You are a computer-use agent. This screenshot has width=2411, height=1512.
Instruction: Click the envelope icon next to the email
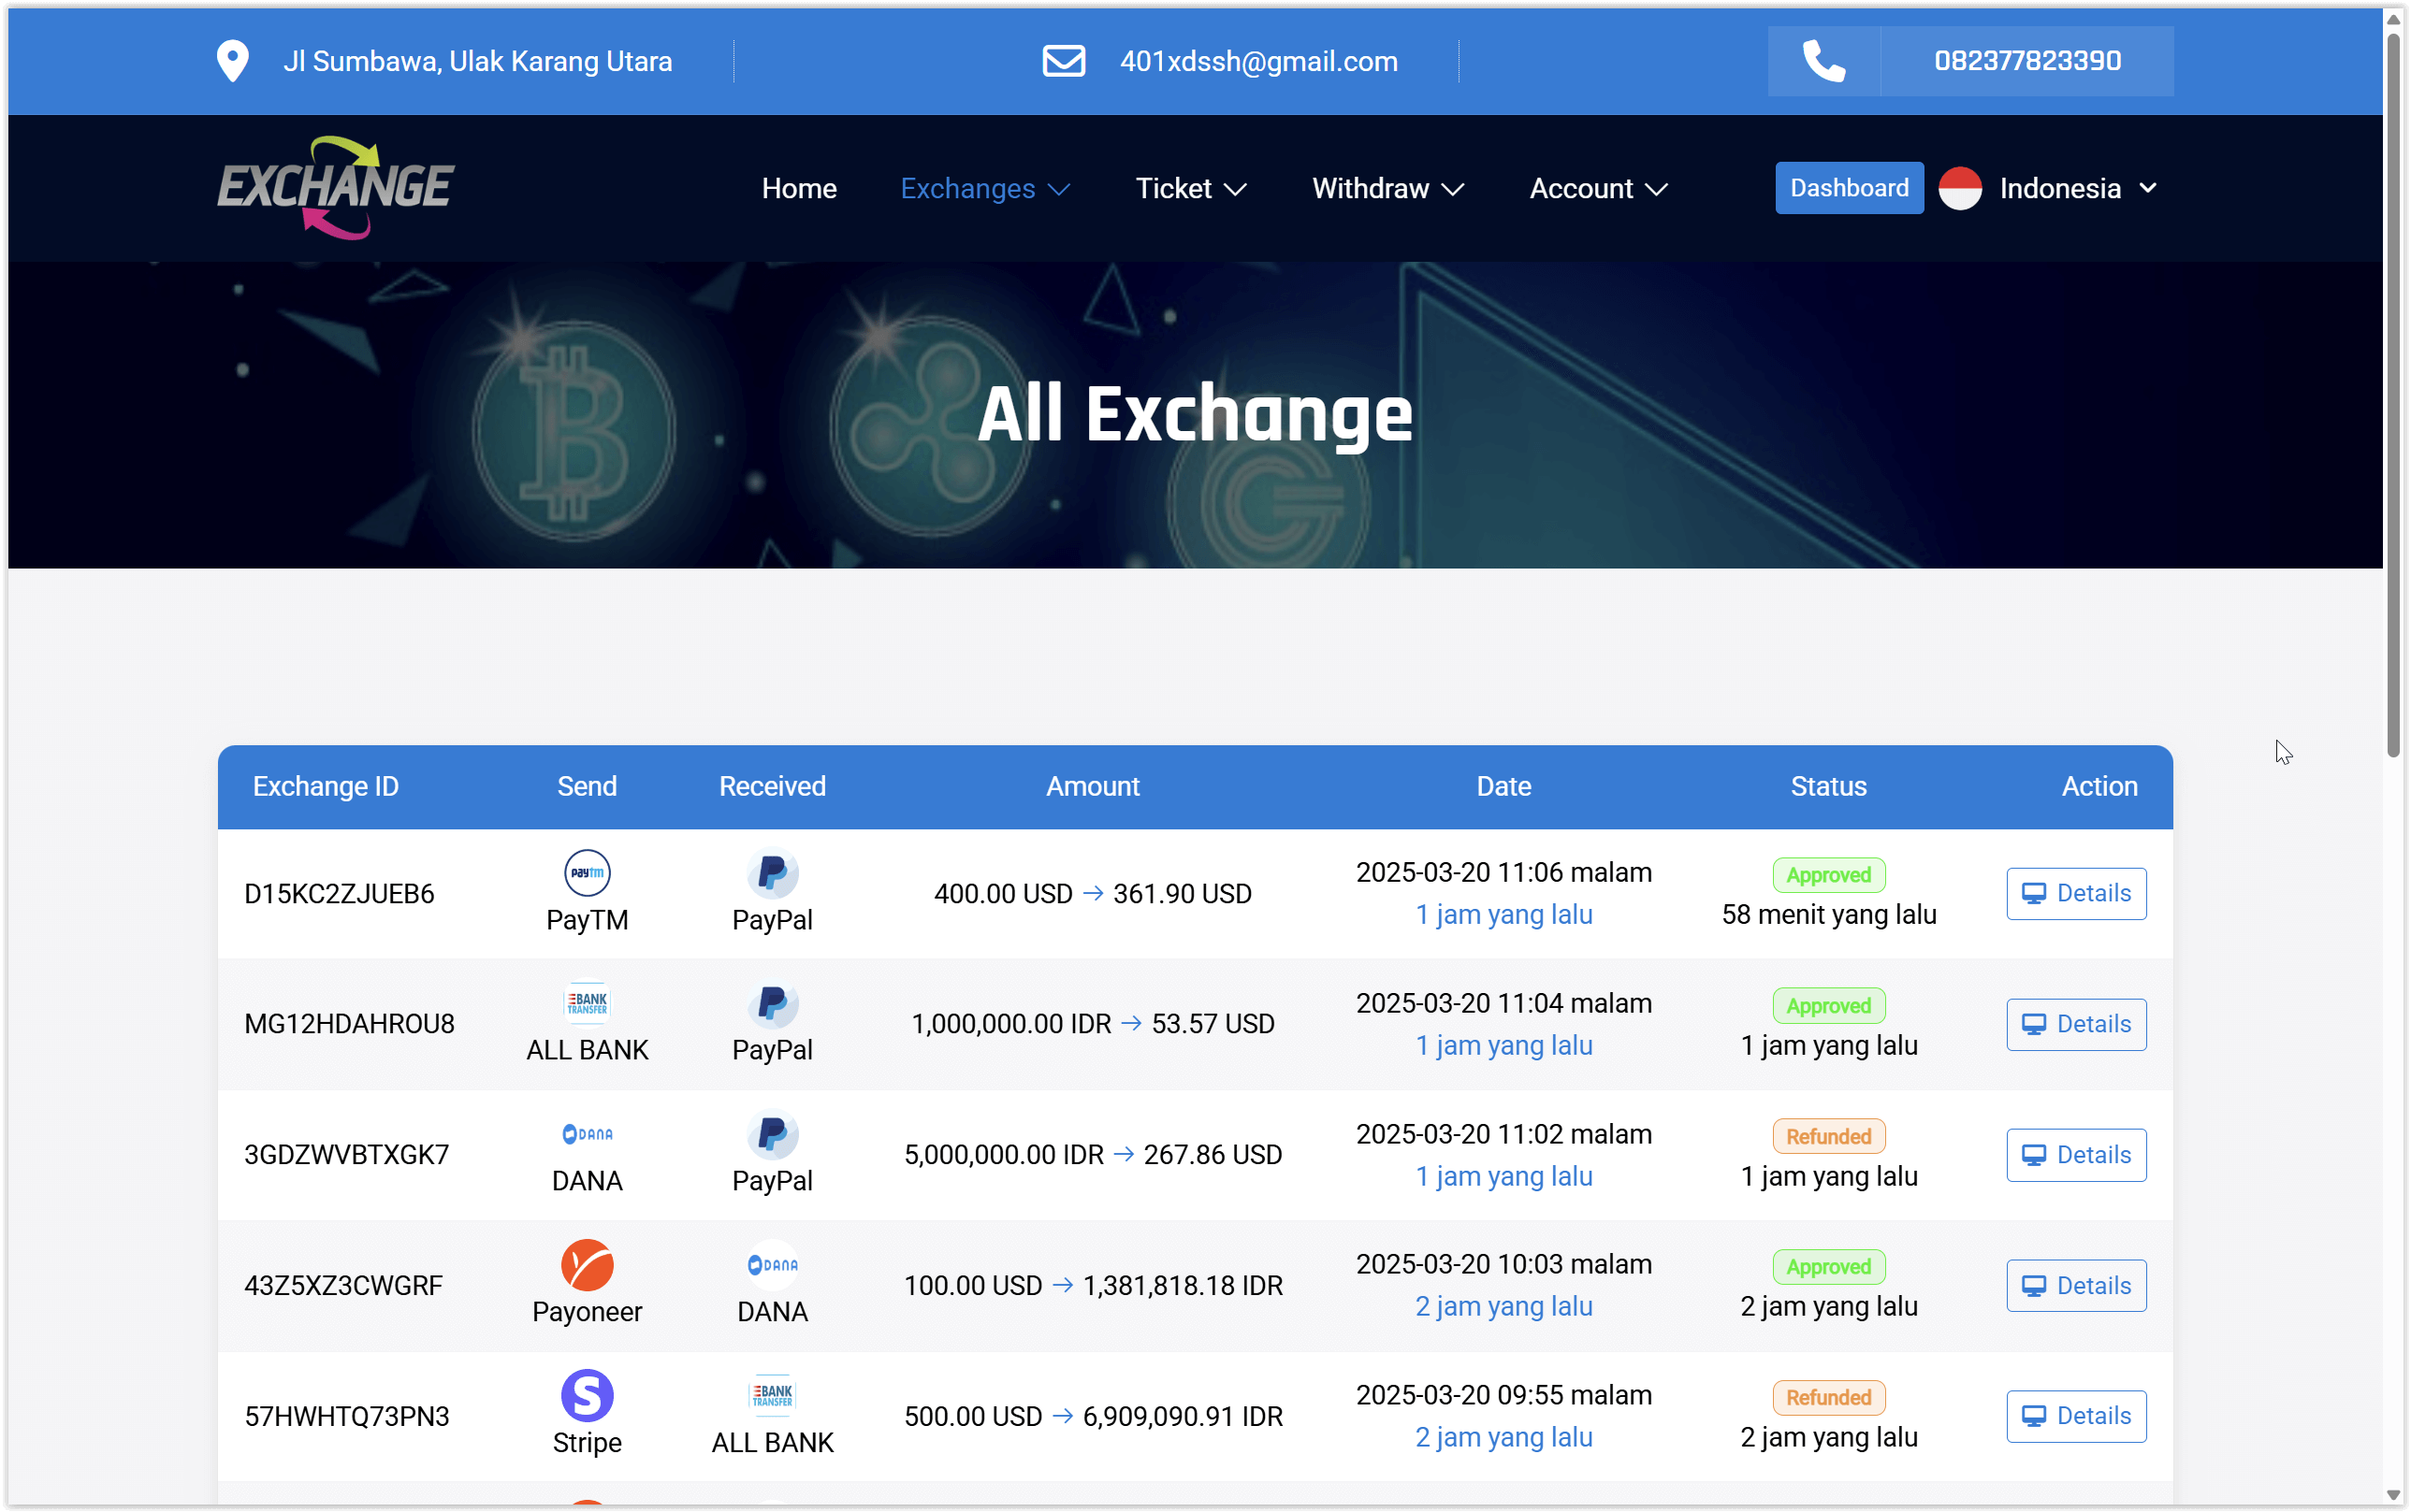click(x=1064, y=60)
